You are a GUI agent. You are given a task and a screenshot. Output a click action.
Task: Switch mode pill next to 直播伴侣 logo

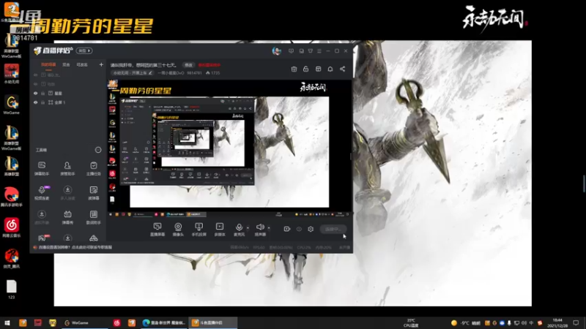[84, 50]
